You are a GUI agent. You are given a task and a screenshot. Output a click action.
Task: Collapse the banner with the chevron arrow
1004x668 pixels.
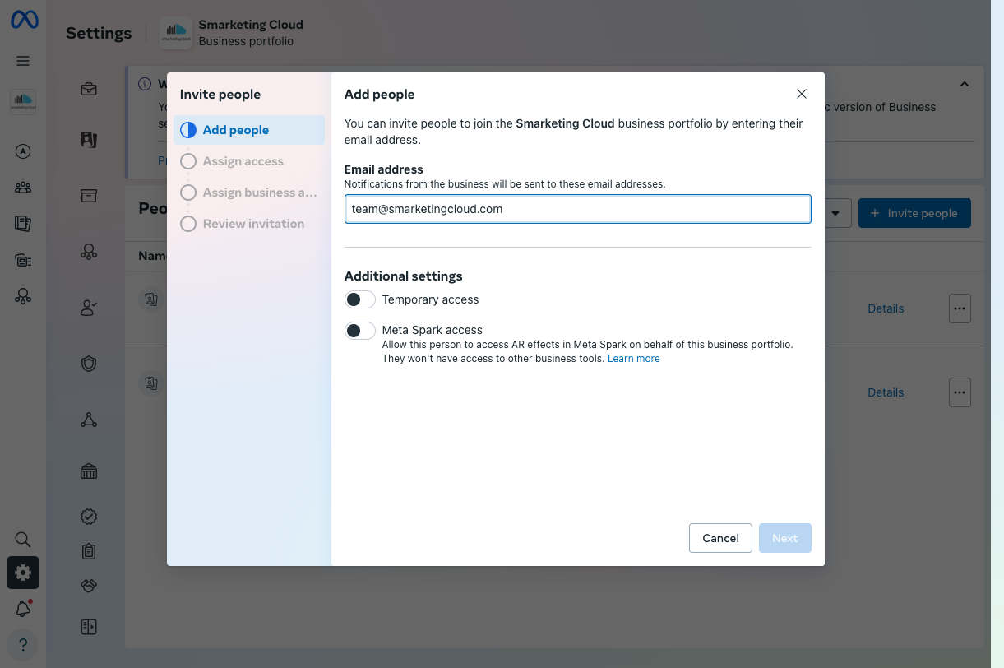point(965,84)
